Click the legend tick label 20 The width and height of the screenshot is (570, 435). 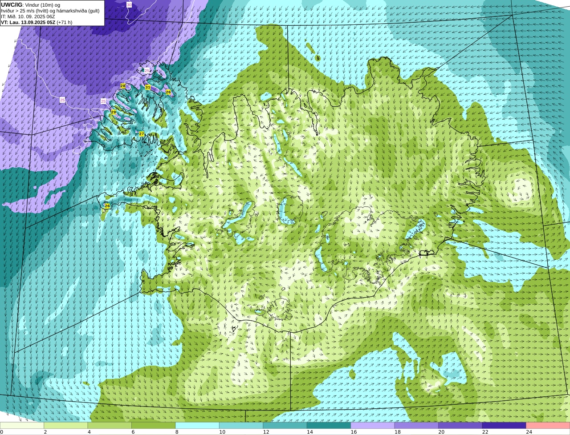coord(441,432)
